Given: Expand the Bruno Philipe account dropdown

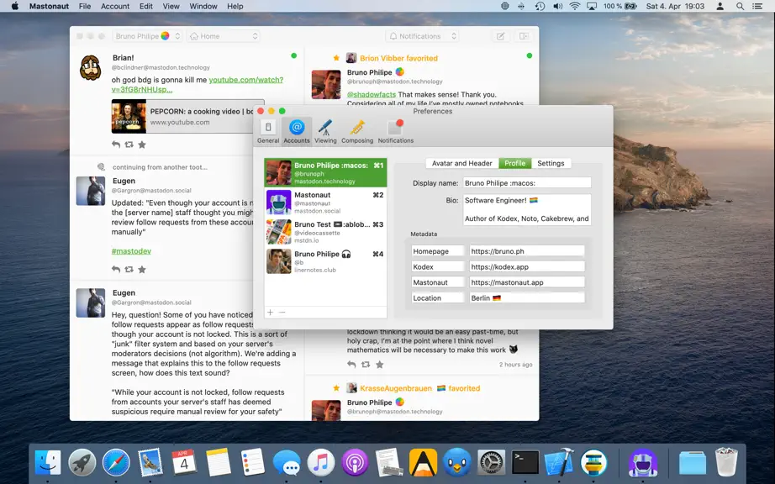Looking at the screenshot, I should tap(148, 36).
